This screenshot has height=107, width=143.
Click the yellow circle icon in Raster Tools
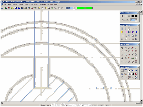tap(122, 32)
